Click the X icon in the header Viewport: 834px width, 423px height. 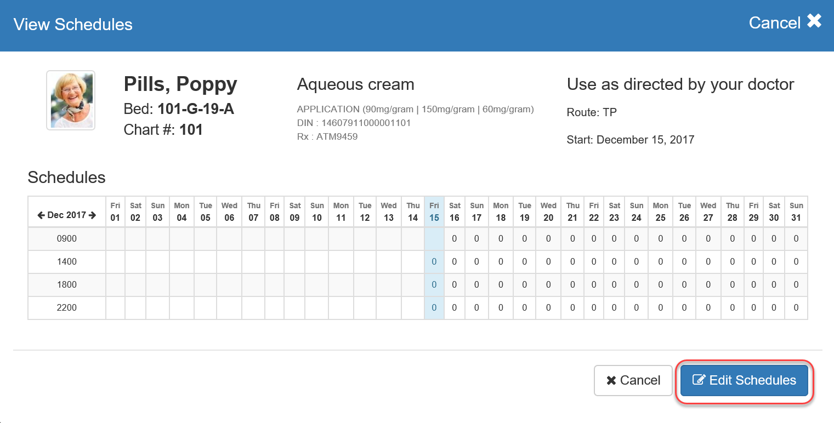pos(814,22)
